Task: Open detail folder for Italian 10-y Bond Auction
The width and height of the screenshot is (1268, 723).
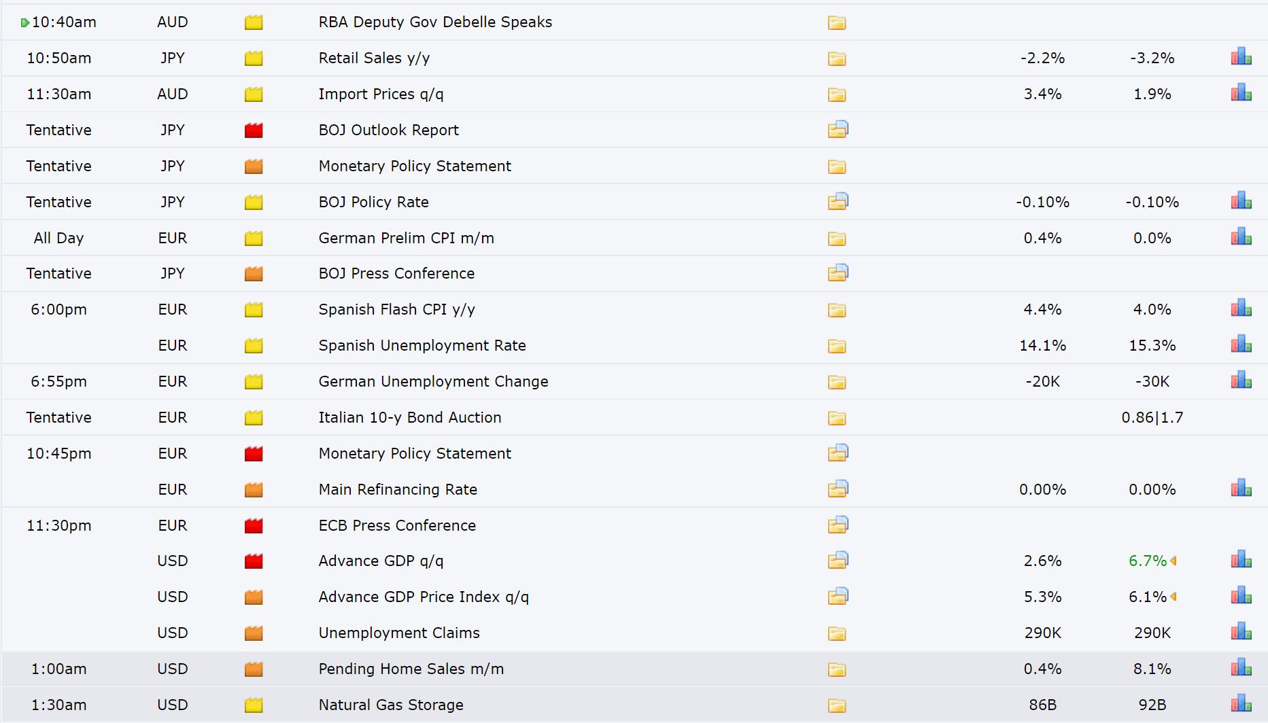Action: point(837,418)
